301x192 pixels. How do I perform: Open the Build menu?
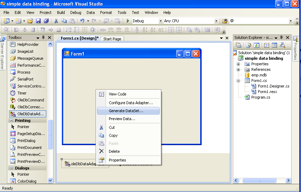(x=61, y=12)
